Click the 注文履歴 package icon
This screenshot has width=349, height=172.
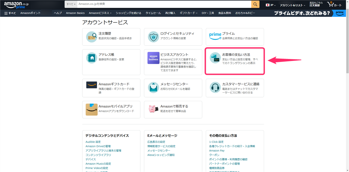(92, 37)
